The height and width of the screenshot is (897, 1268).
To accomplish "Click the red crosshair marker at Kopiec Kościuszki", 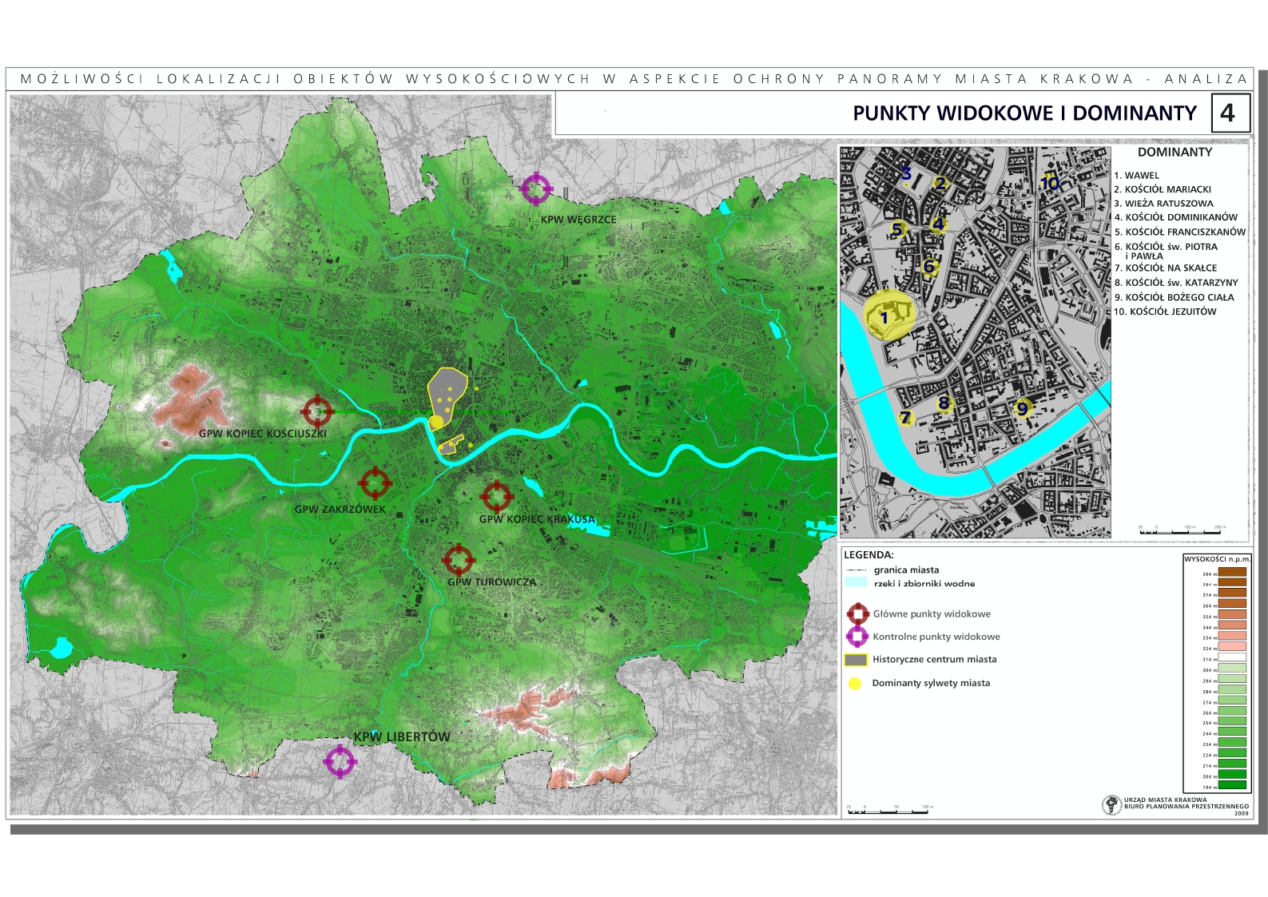I will coord(317,411).
